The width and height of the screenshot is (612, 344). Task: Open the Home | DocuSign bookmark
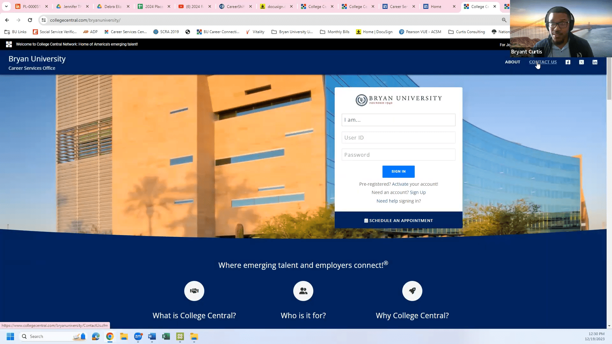(374, 32)
